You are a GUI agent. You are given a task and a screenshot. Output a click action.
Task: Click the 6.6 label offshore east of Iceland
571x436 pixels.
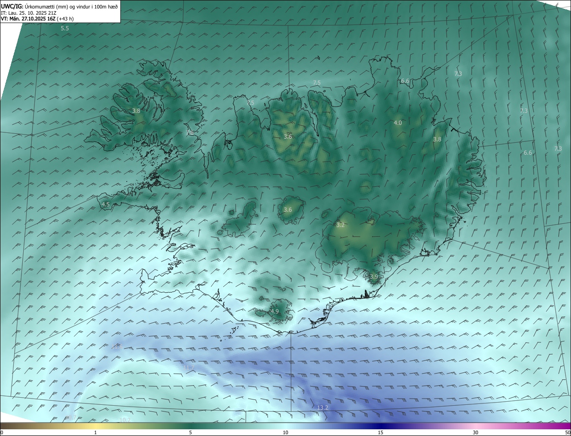[x=528, y=153]
